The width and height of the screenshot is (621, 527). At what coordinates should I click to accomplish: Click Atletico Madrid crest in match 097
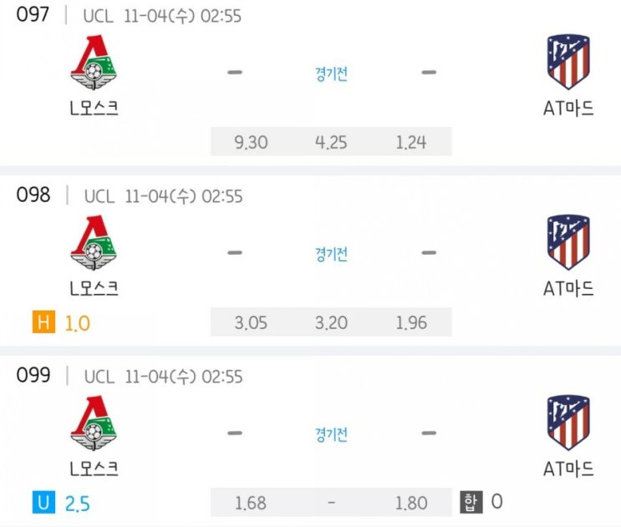(568, 61)
